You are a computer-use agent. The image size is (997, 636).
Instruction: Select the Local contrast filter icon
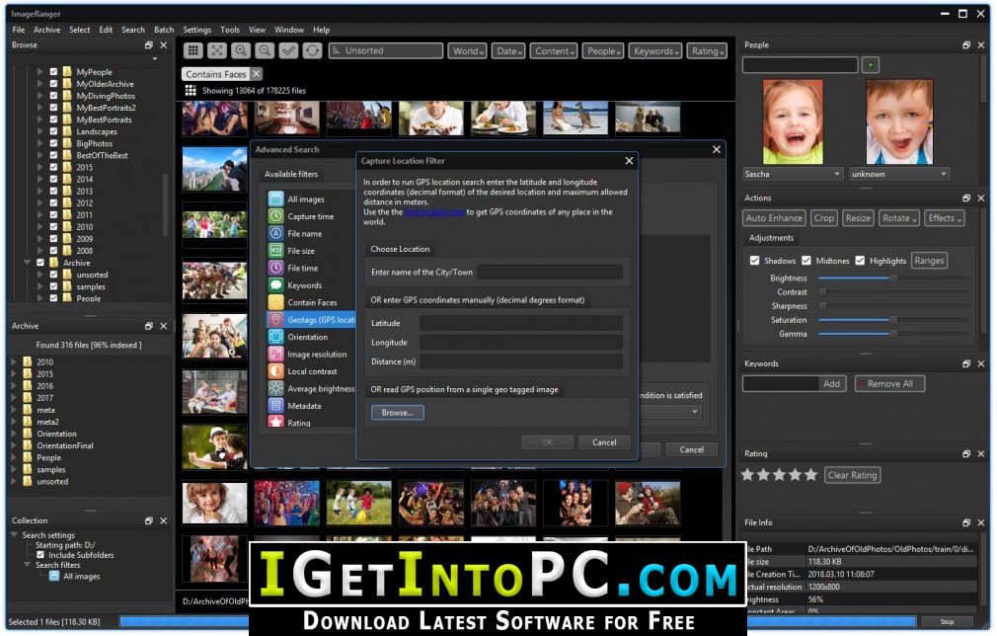[x=276, y=370]
